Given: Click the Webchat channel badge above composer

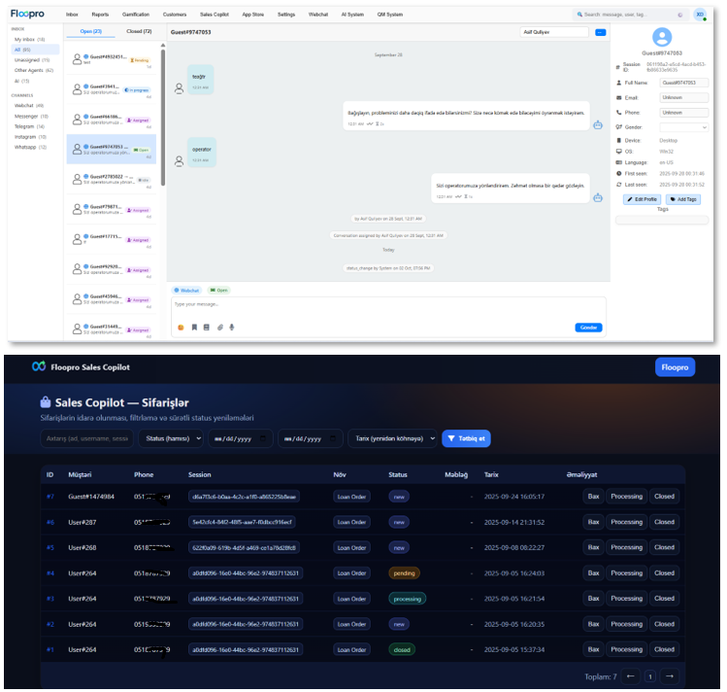Looking at the screenshot, I should pyautogui.click(x=186, y=291).
